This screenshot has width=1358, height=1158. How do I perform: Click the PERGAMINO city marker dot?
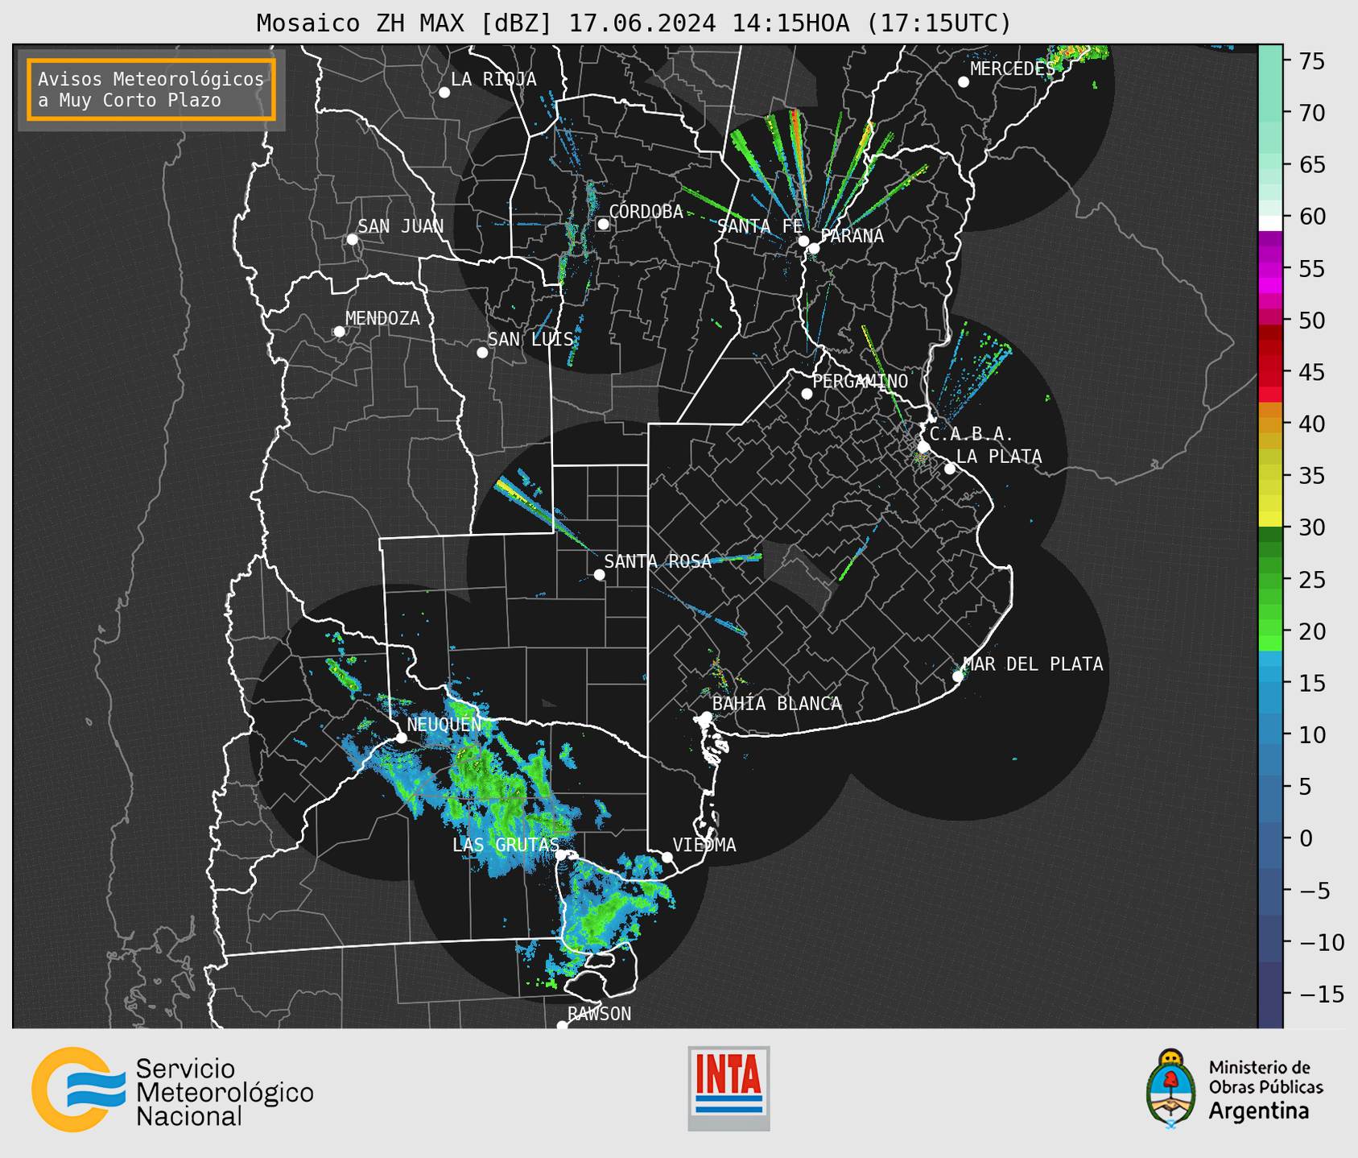click(807, 394)
